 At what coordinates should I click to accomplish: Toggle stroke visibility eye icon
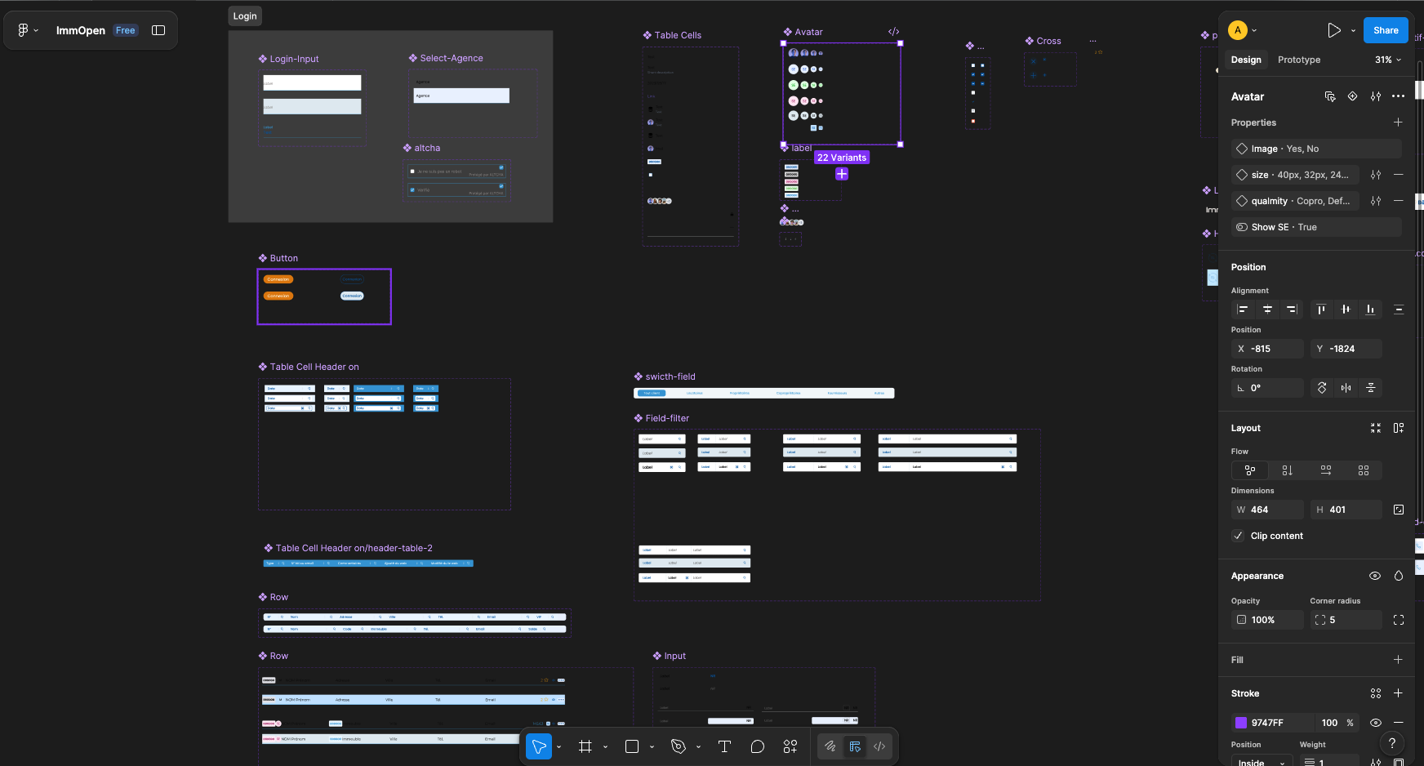[1375, 723]
